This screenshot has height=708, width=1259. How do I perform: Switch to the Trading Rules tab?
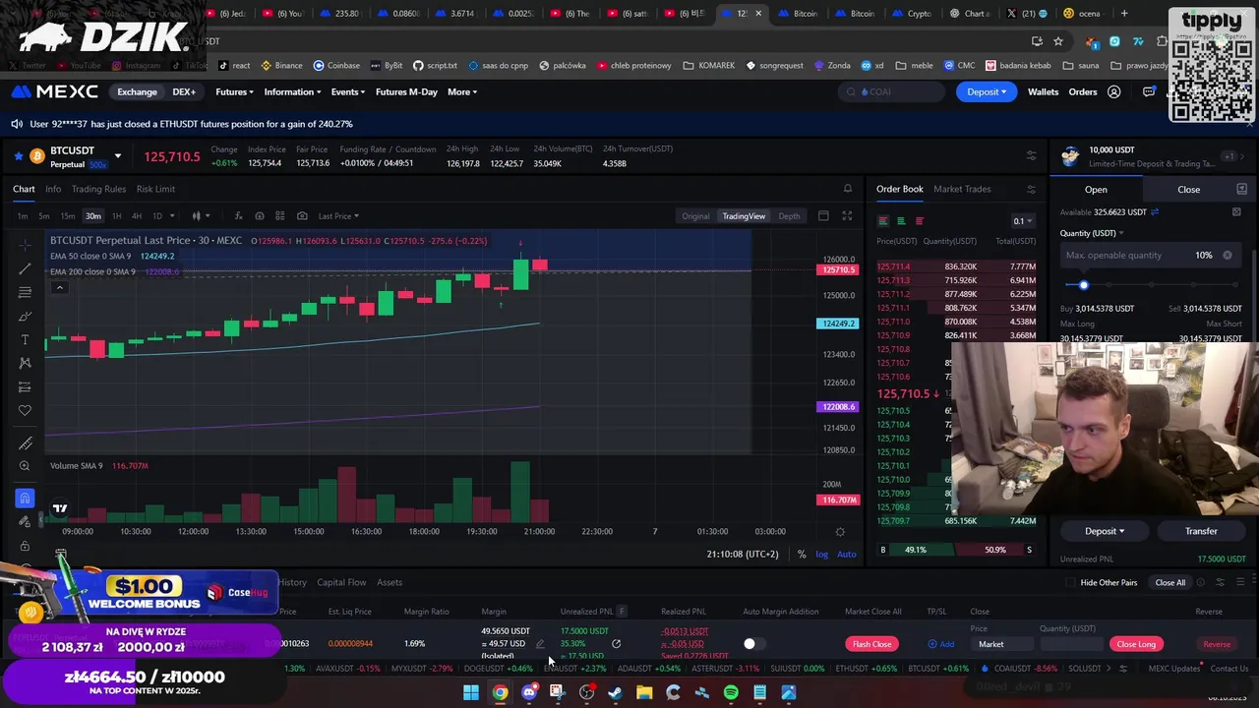coord(98,189)
